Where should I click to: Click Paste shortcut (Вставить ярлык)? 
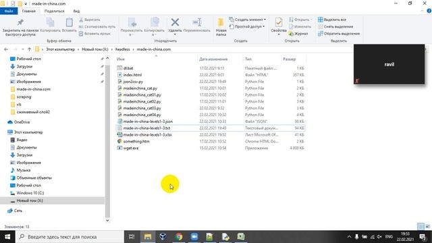click(94, 33)
